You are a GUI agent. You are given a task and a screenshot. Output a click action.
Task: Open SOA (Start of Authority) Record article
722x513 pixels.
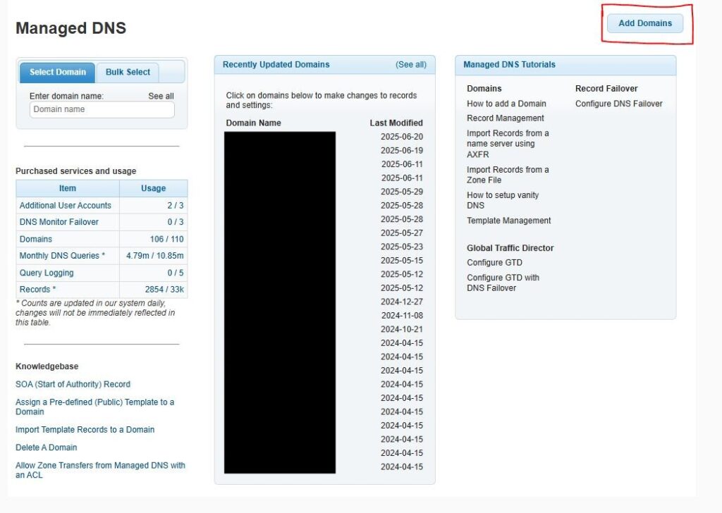pyautogui.click(x=73, y=384)
